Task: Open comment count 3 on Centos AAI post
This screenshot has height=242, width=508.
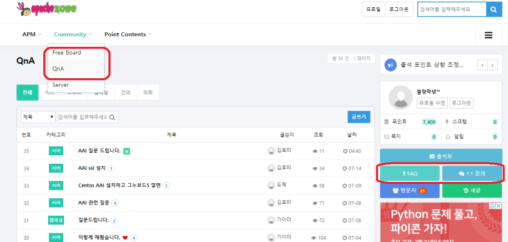Action: [166, 186]
